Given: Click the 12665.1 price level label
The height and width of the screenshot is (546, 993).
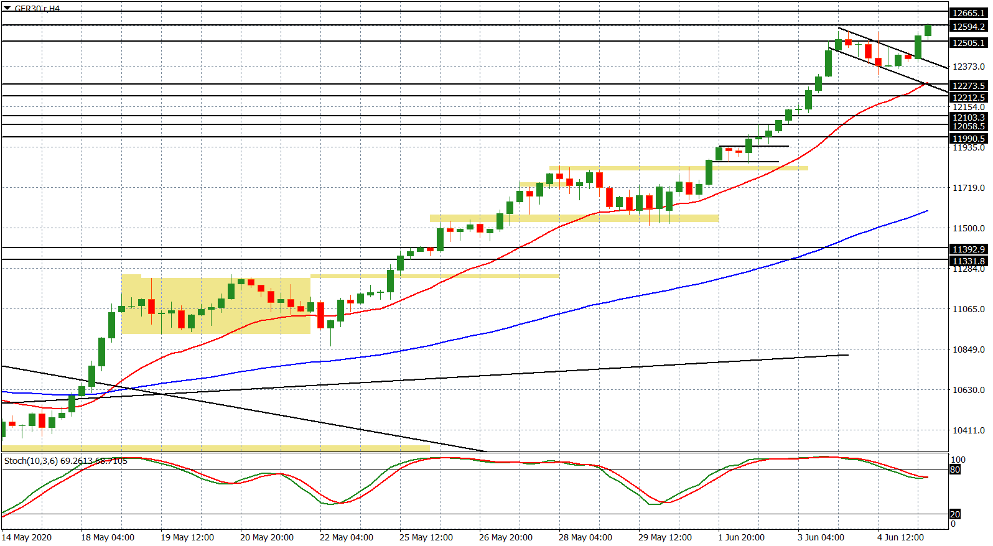Looking at the screenshot, I should click(969, 13).
